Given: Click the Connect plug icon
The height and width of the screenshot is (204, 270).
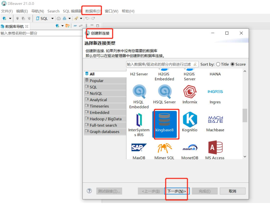Looking at the screenshot, I should click(17, 18).
